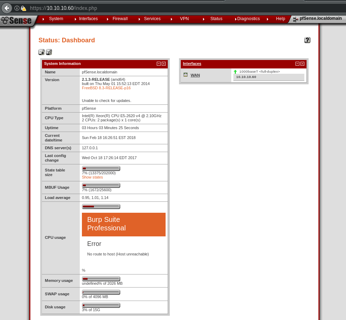Viewport: 346px width, 320px height.
Task: Click the 1000baseT full-duplex media text
Action: coord(259,72)
